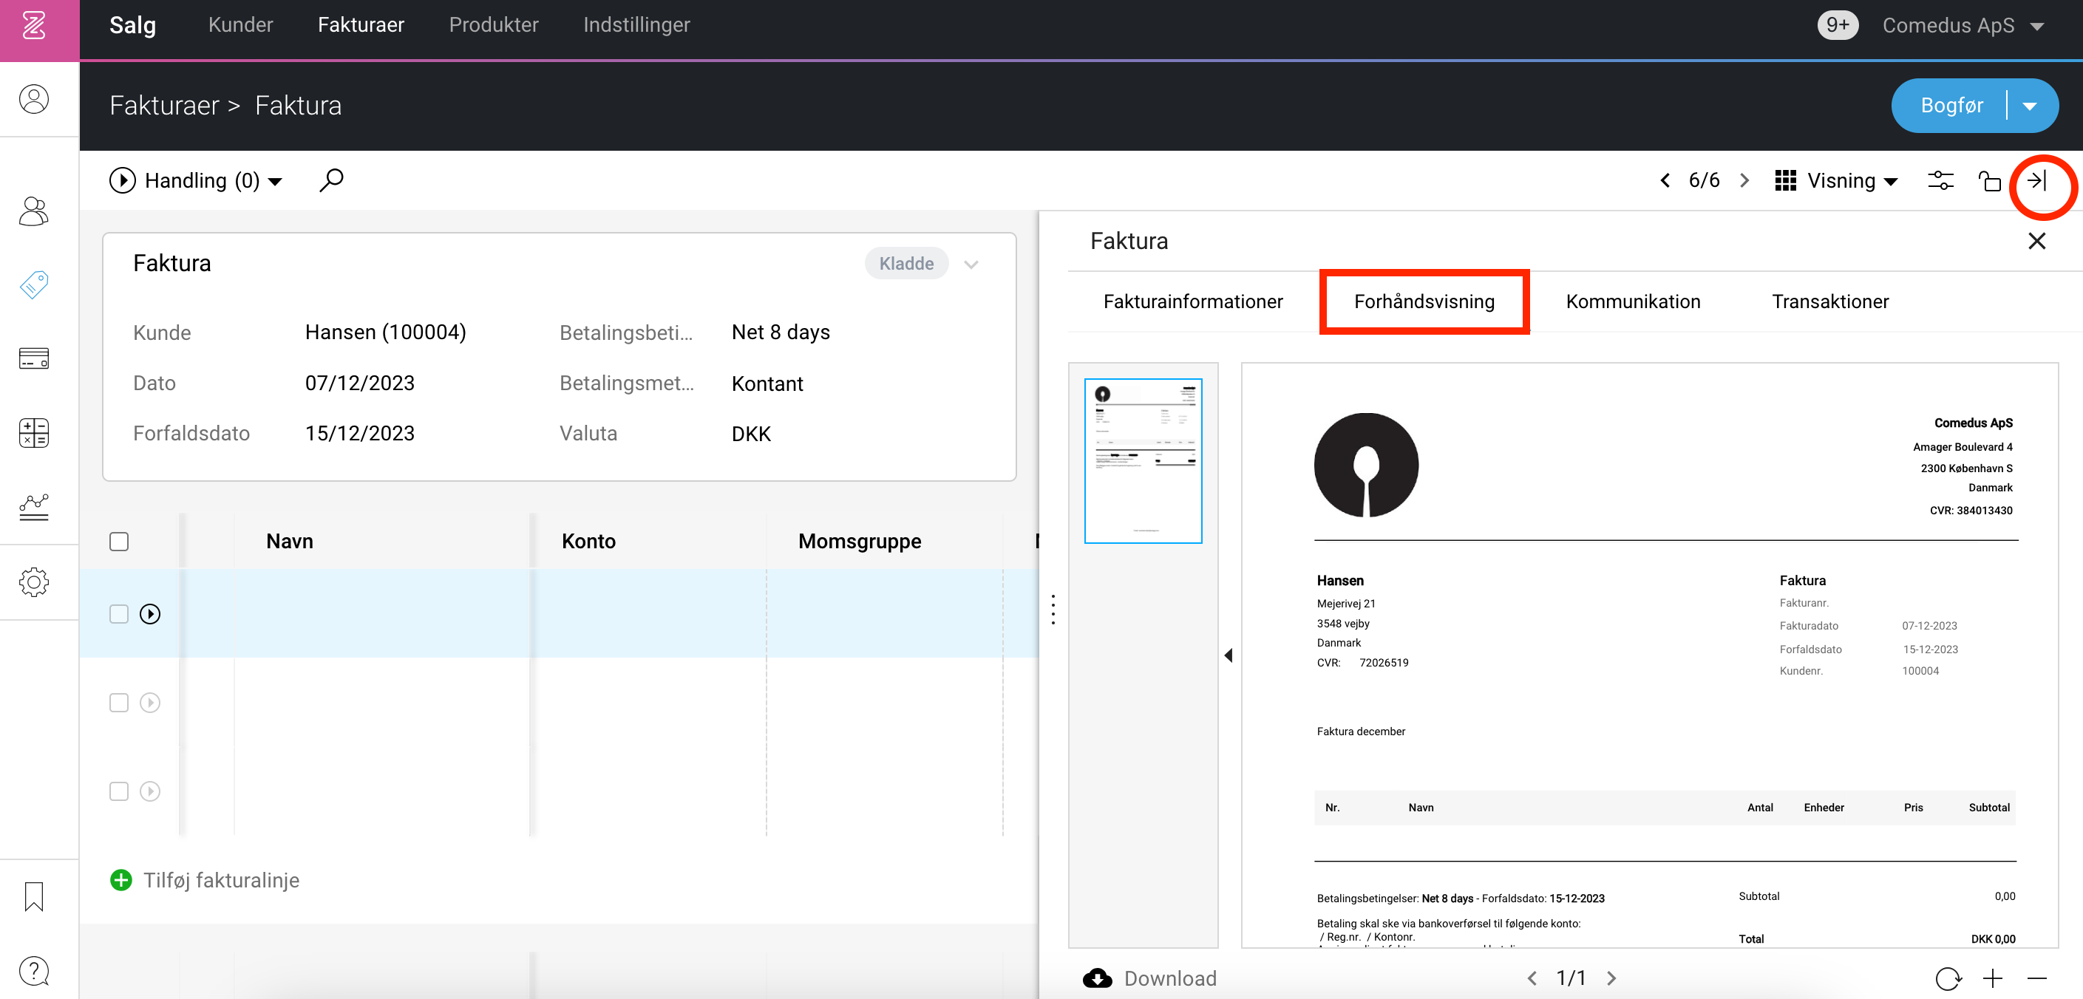Click the magnifying glass search icon

coord(330,180)
